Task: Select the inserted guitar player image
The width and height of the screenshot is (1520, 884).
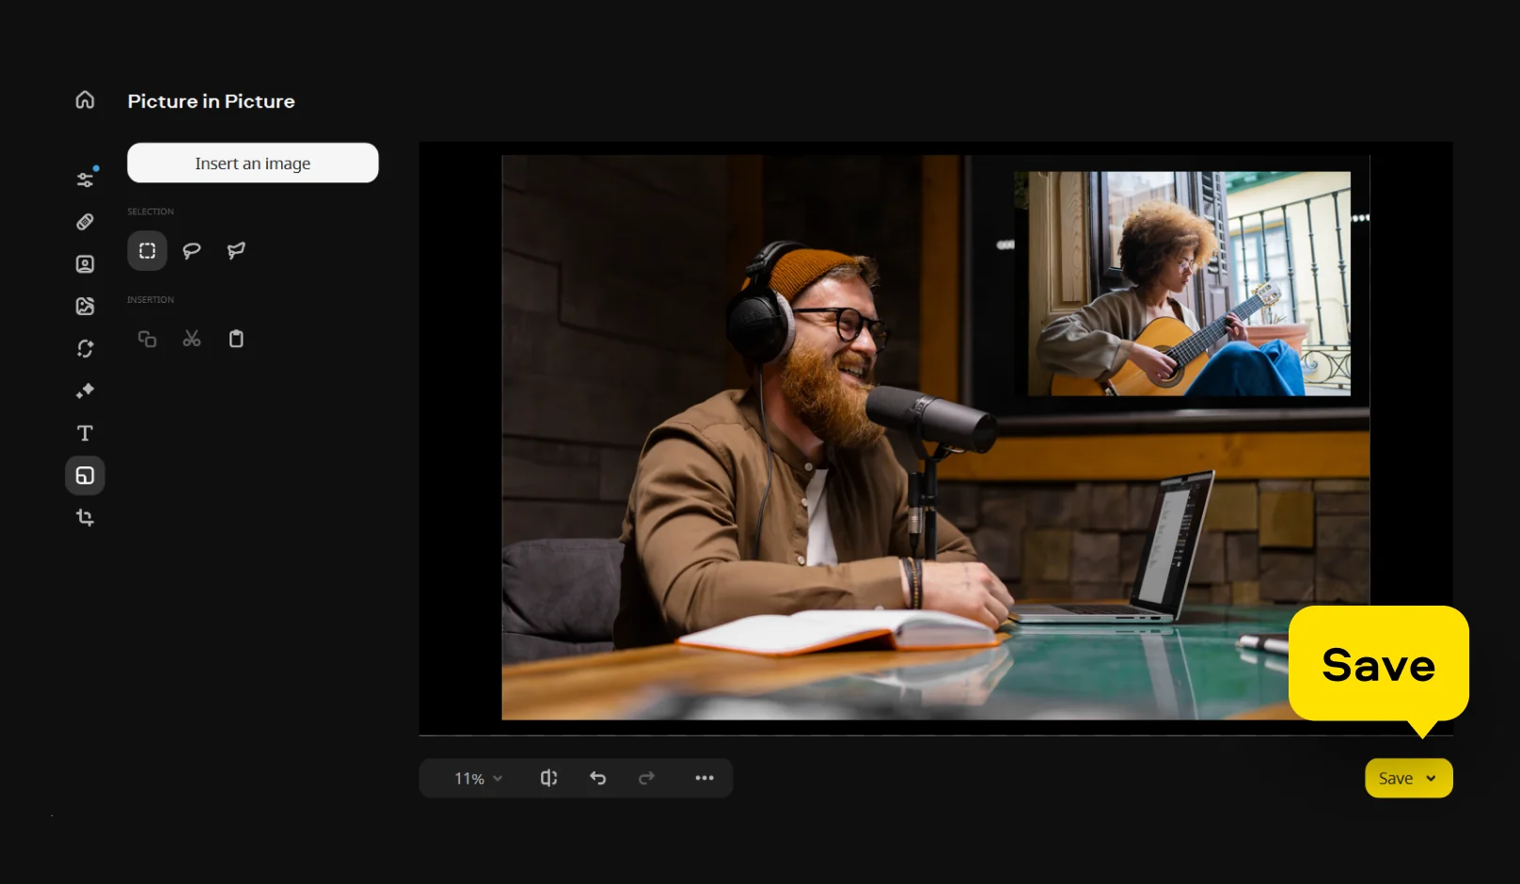Action: 1189,282
